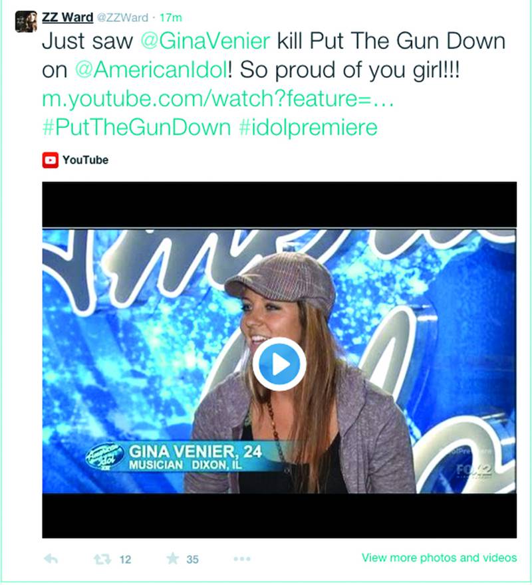
Task: Open the ZZ Ward display name link
Action: click(67, 17)
